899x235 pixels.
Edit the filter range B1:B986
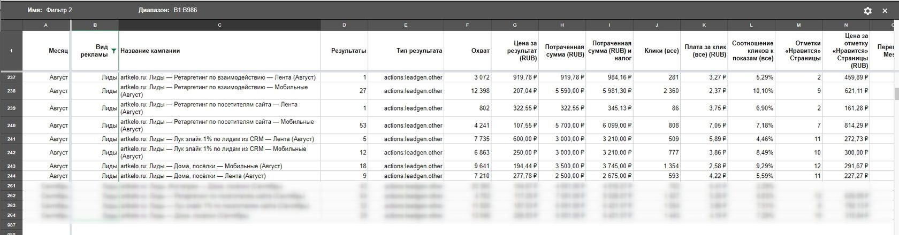coord(185,10)
